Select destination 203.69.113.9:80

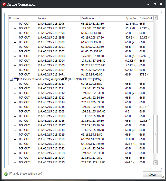coord(92,158)
